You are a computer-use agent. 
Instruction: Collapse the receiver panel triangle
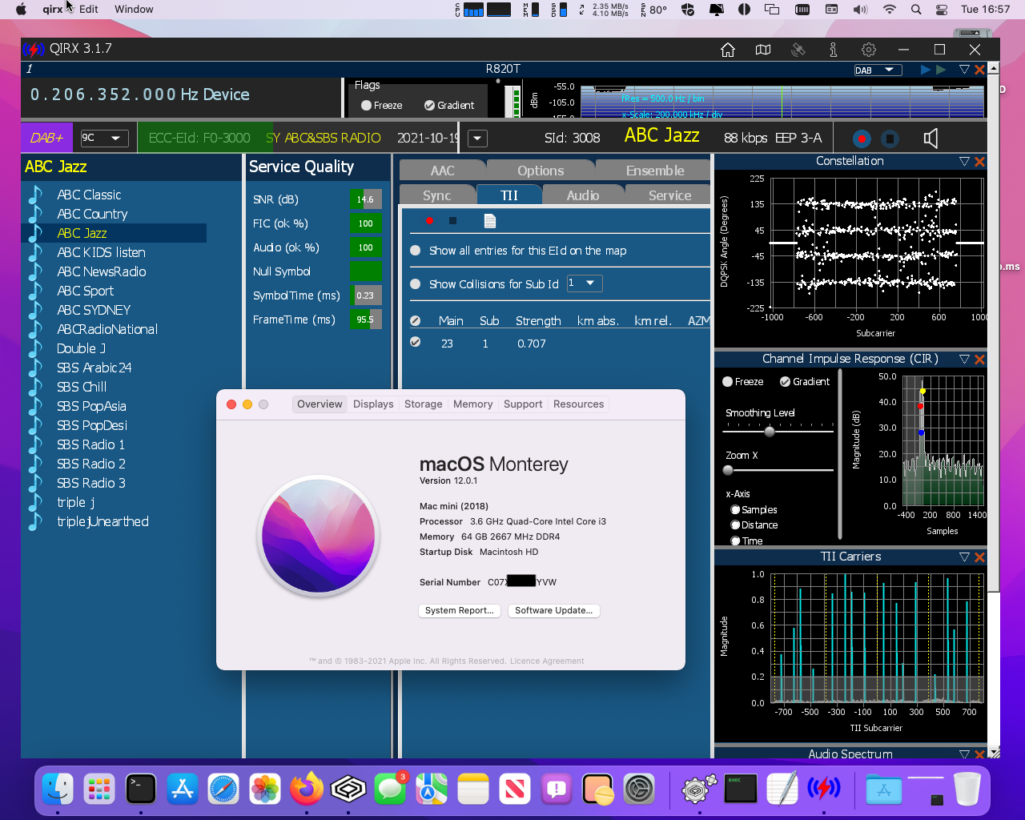tap(964, 70)
